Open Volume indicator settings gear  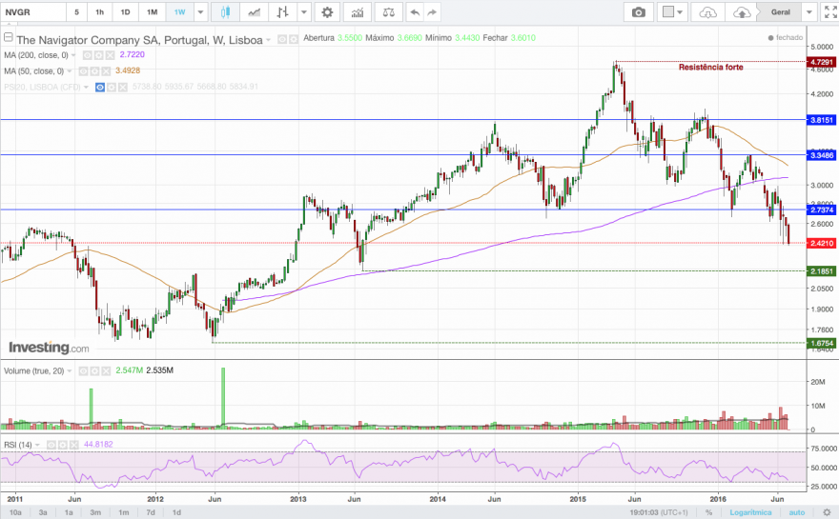click(x=94, y=370)
